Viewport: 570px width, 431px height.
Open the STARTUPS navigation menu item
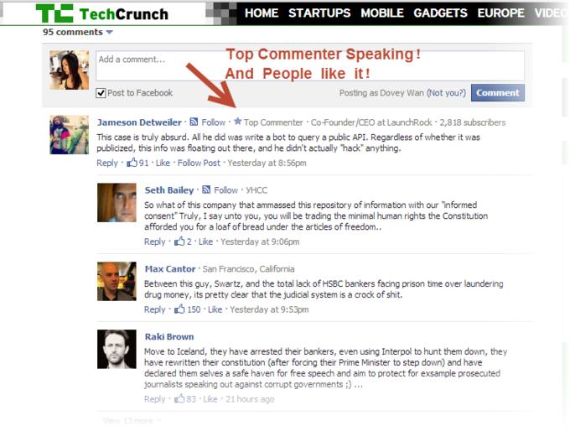tap(319, 13)
